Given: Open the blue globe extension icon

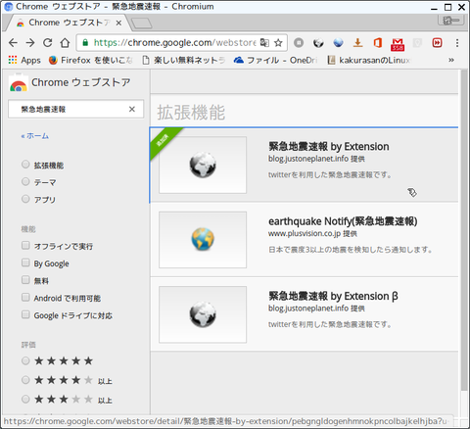Looking at the screenshot, I should [x=338, y=43].
